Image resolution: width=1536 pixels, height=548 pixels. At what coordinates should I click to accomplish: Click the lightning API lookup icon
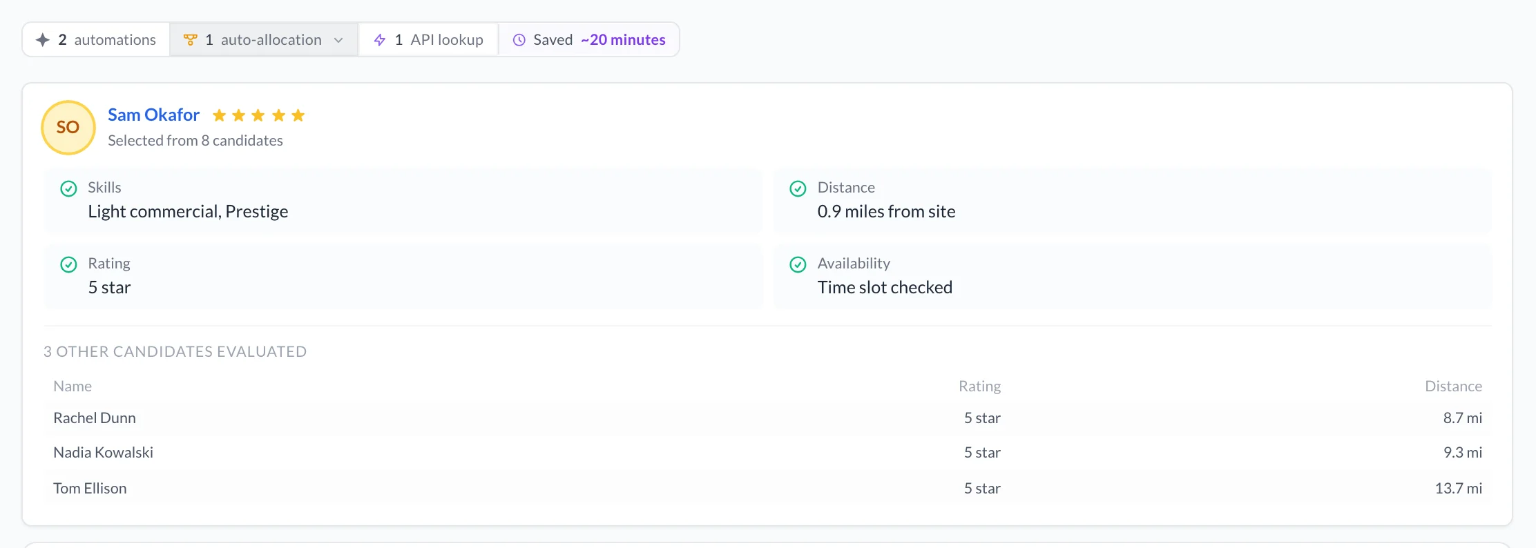380,40
